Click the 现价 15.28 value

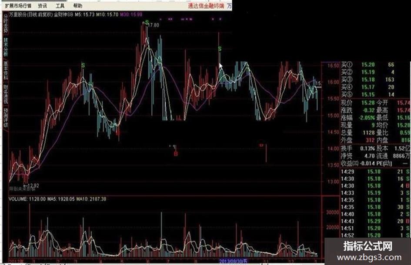[x=368, y=103]
